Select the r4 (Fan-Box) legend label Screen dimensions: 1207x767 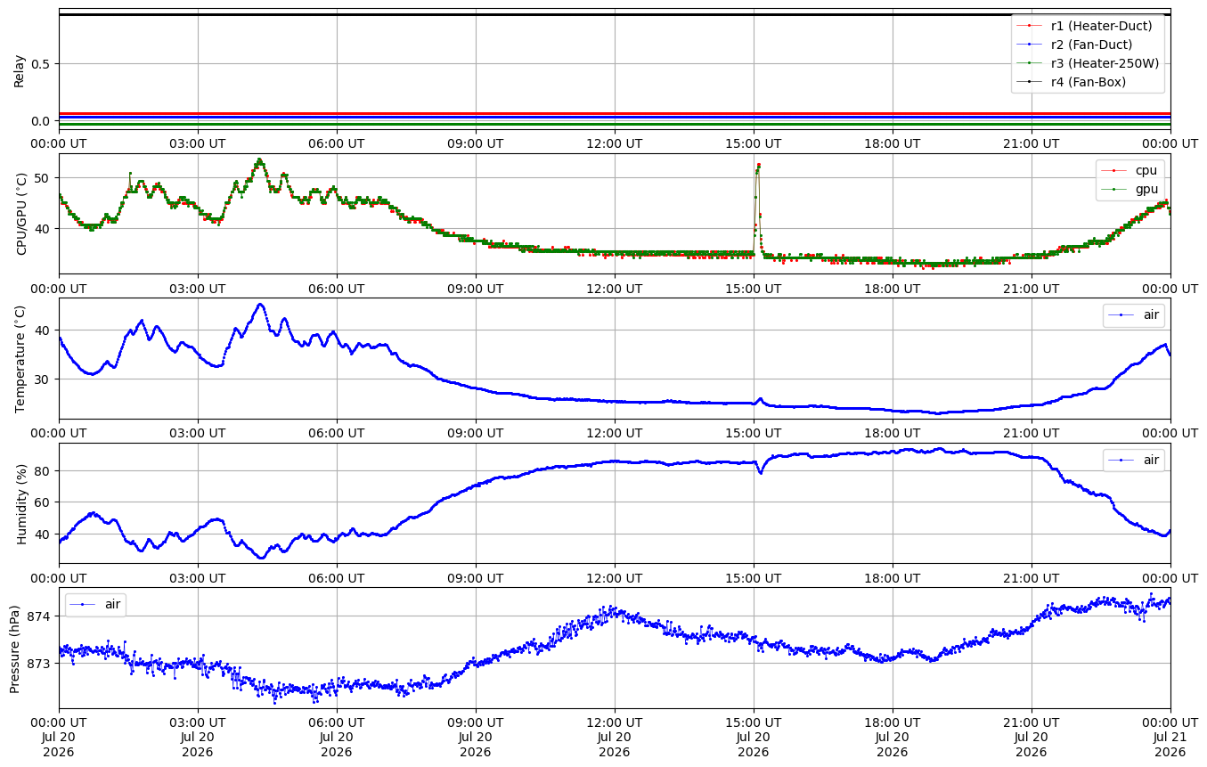pos(1089,82)
